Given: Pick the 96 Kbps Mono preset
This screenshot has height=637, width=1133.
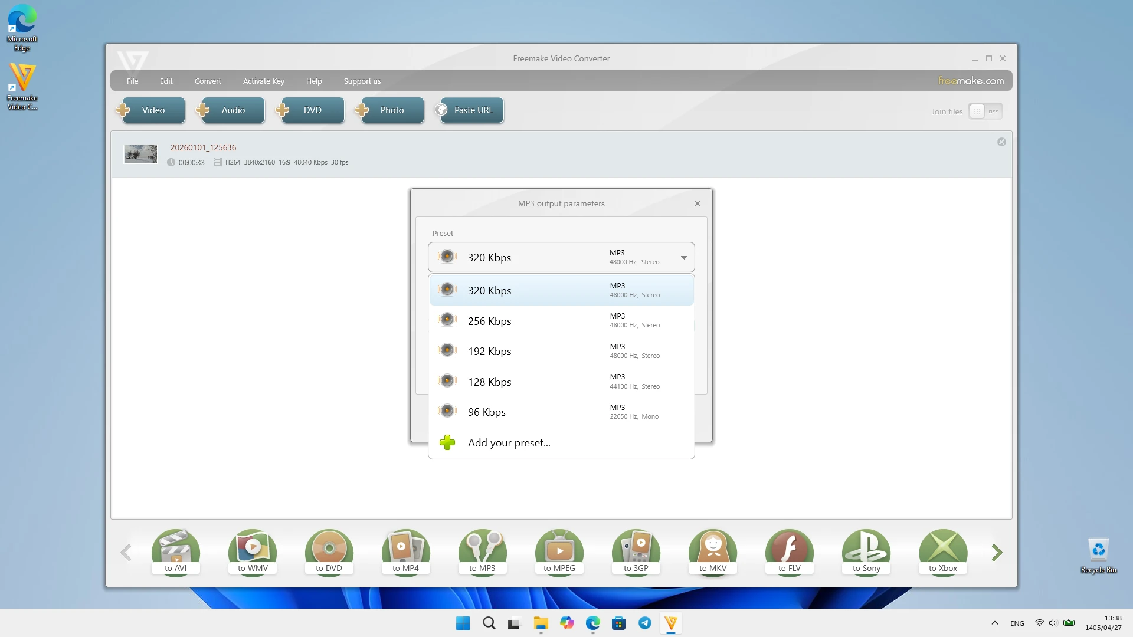Looking at the screenshot, I should [x=561, y=412].
